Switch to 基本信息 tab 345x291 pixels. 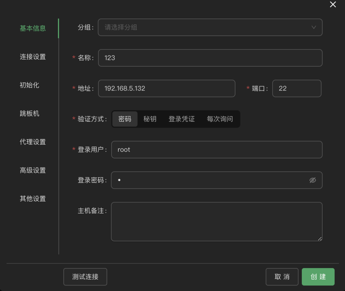pos(33,28)
